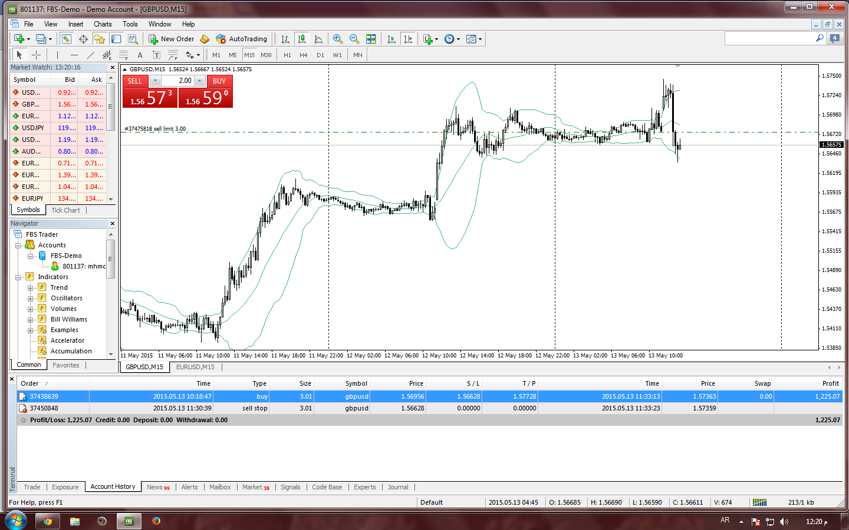Open Firefox from the Windows taskbar

[x=156, y=521]
